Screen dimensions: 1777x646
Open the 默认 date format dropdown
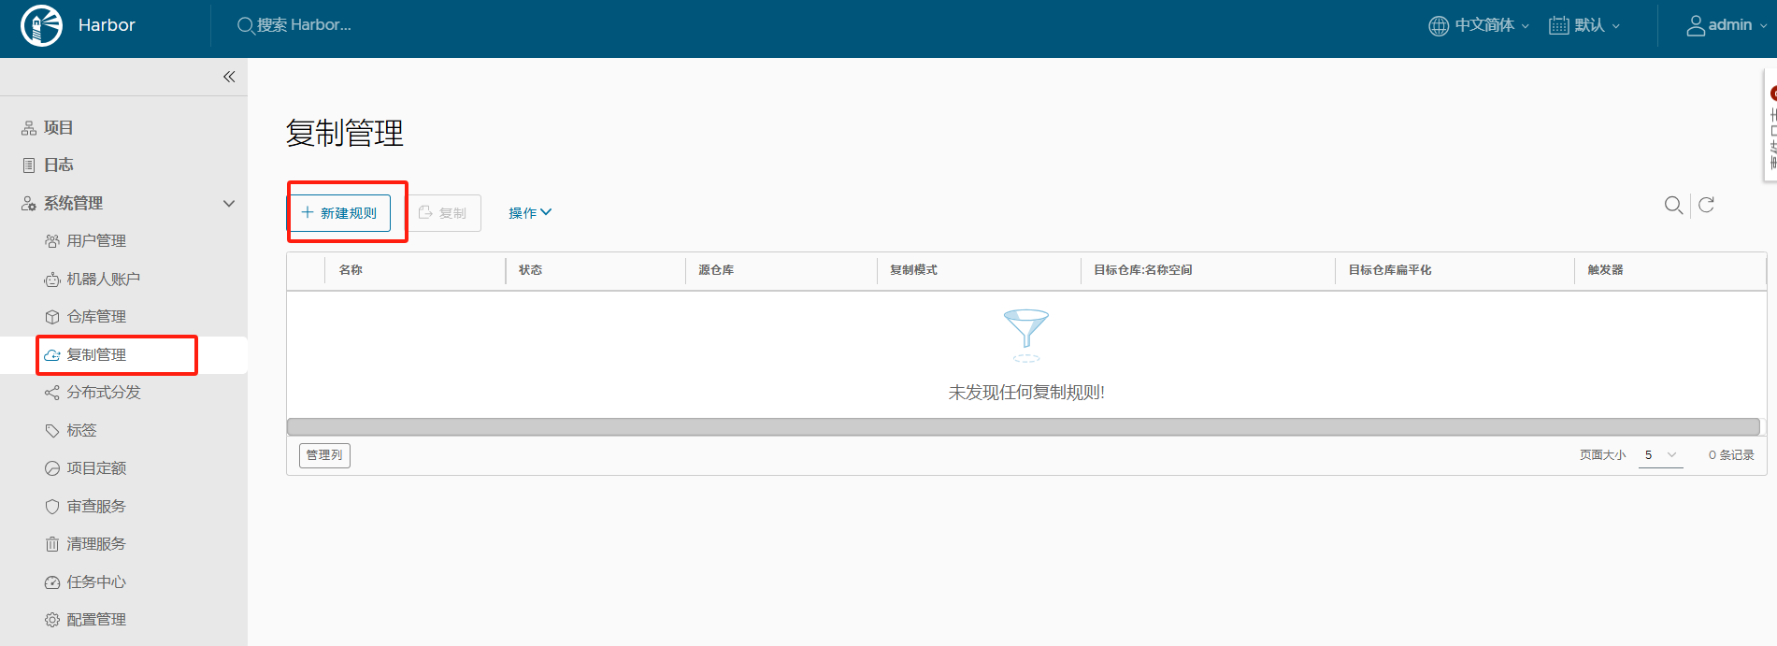[1598, 25]
